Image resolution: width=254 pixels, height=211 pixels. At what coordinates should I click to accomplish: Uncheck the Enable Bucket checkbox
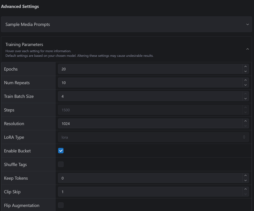pos(61,151)
